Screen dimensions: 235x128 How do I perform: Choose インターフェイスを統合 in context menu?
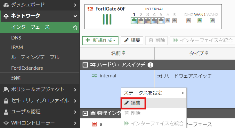click(154, 123)
